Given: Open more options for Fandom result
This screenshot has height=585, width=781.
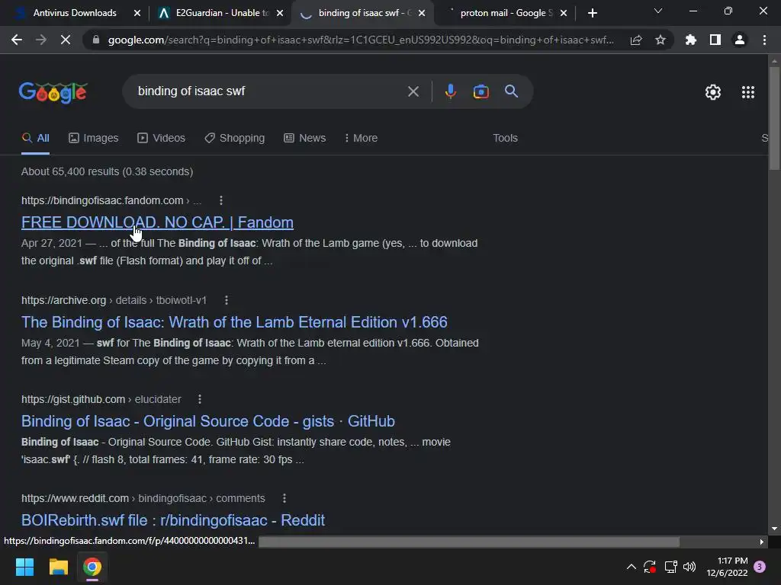Looking at the screenshot, I should (x=221, y=200).
